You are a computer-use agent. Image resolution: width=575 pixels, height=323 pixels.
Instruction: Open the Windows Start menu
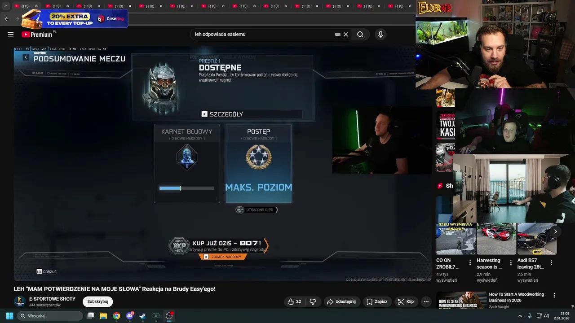(x=9, y=316)
